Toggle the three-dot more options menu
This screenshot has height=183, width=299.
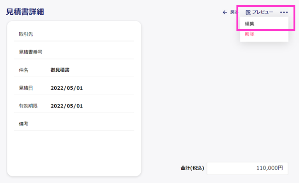(x=284, y=12)
